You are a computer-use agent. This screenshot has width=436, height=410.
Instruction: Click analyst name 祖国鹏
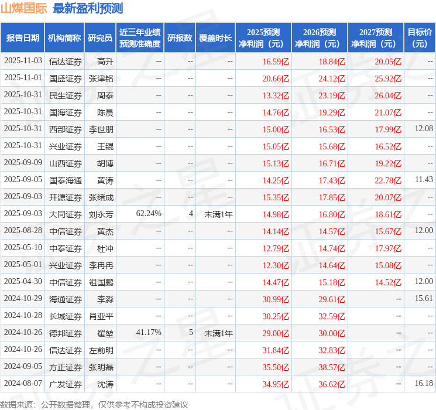point(101,282)
